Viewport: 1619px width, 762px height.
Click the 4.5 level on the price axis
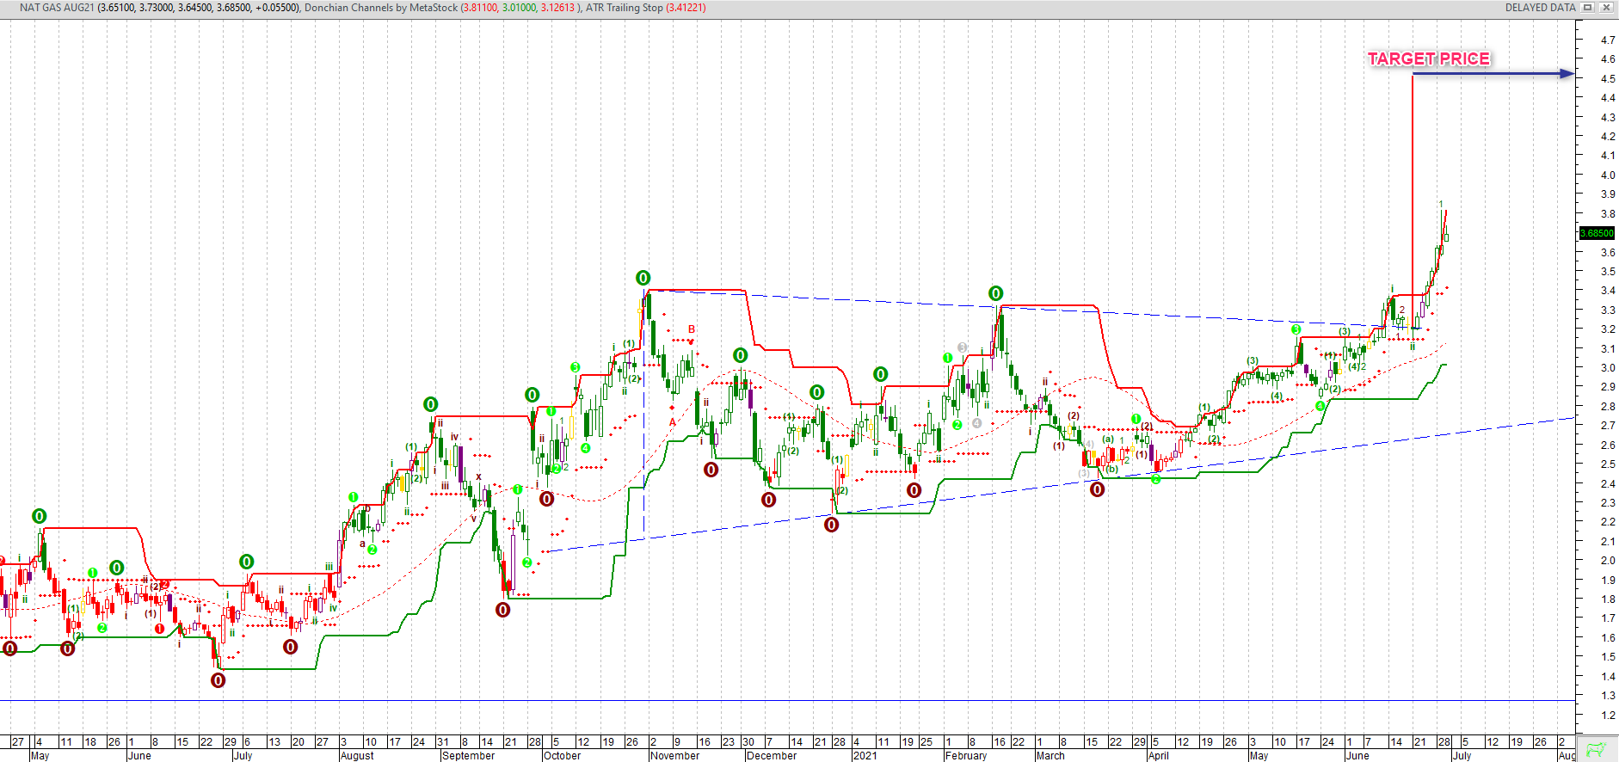point(1608,78)
